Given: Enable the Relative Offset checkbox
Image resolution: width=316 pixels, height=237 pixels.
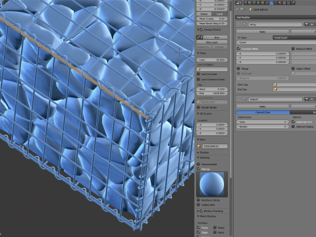Looking at the screenshot, I should 293,49.
